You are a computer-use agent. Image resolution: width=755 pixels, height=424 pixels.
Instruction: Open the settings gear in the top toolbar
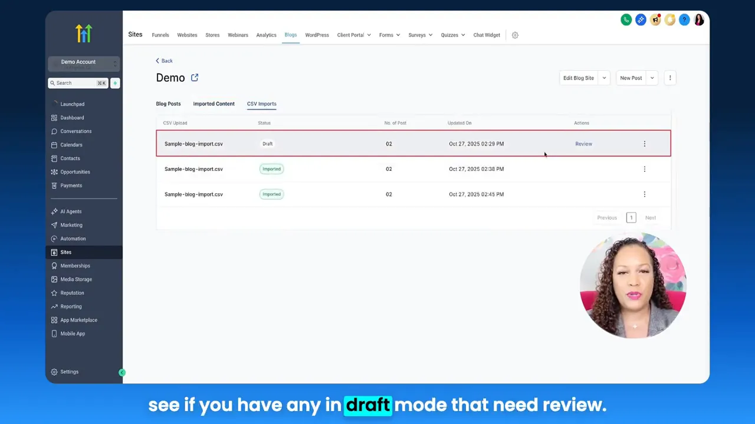(514, 35)
